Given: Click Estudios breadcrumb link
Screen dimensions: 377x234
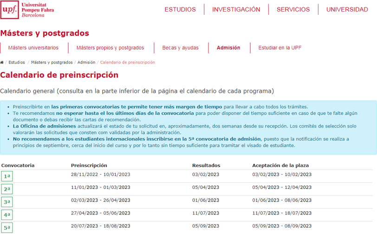Looking at the screenshot, I should [x=17, y=62].
